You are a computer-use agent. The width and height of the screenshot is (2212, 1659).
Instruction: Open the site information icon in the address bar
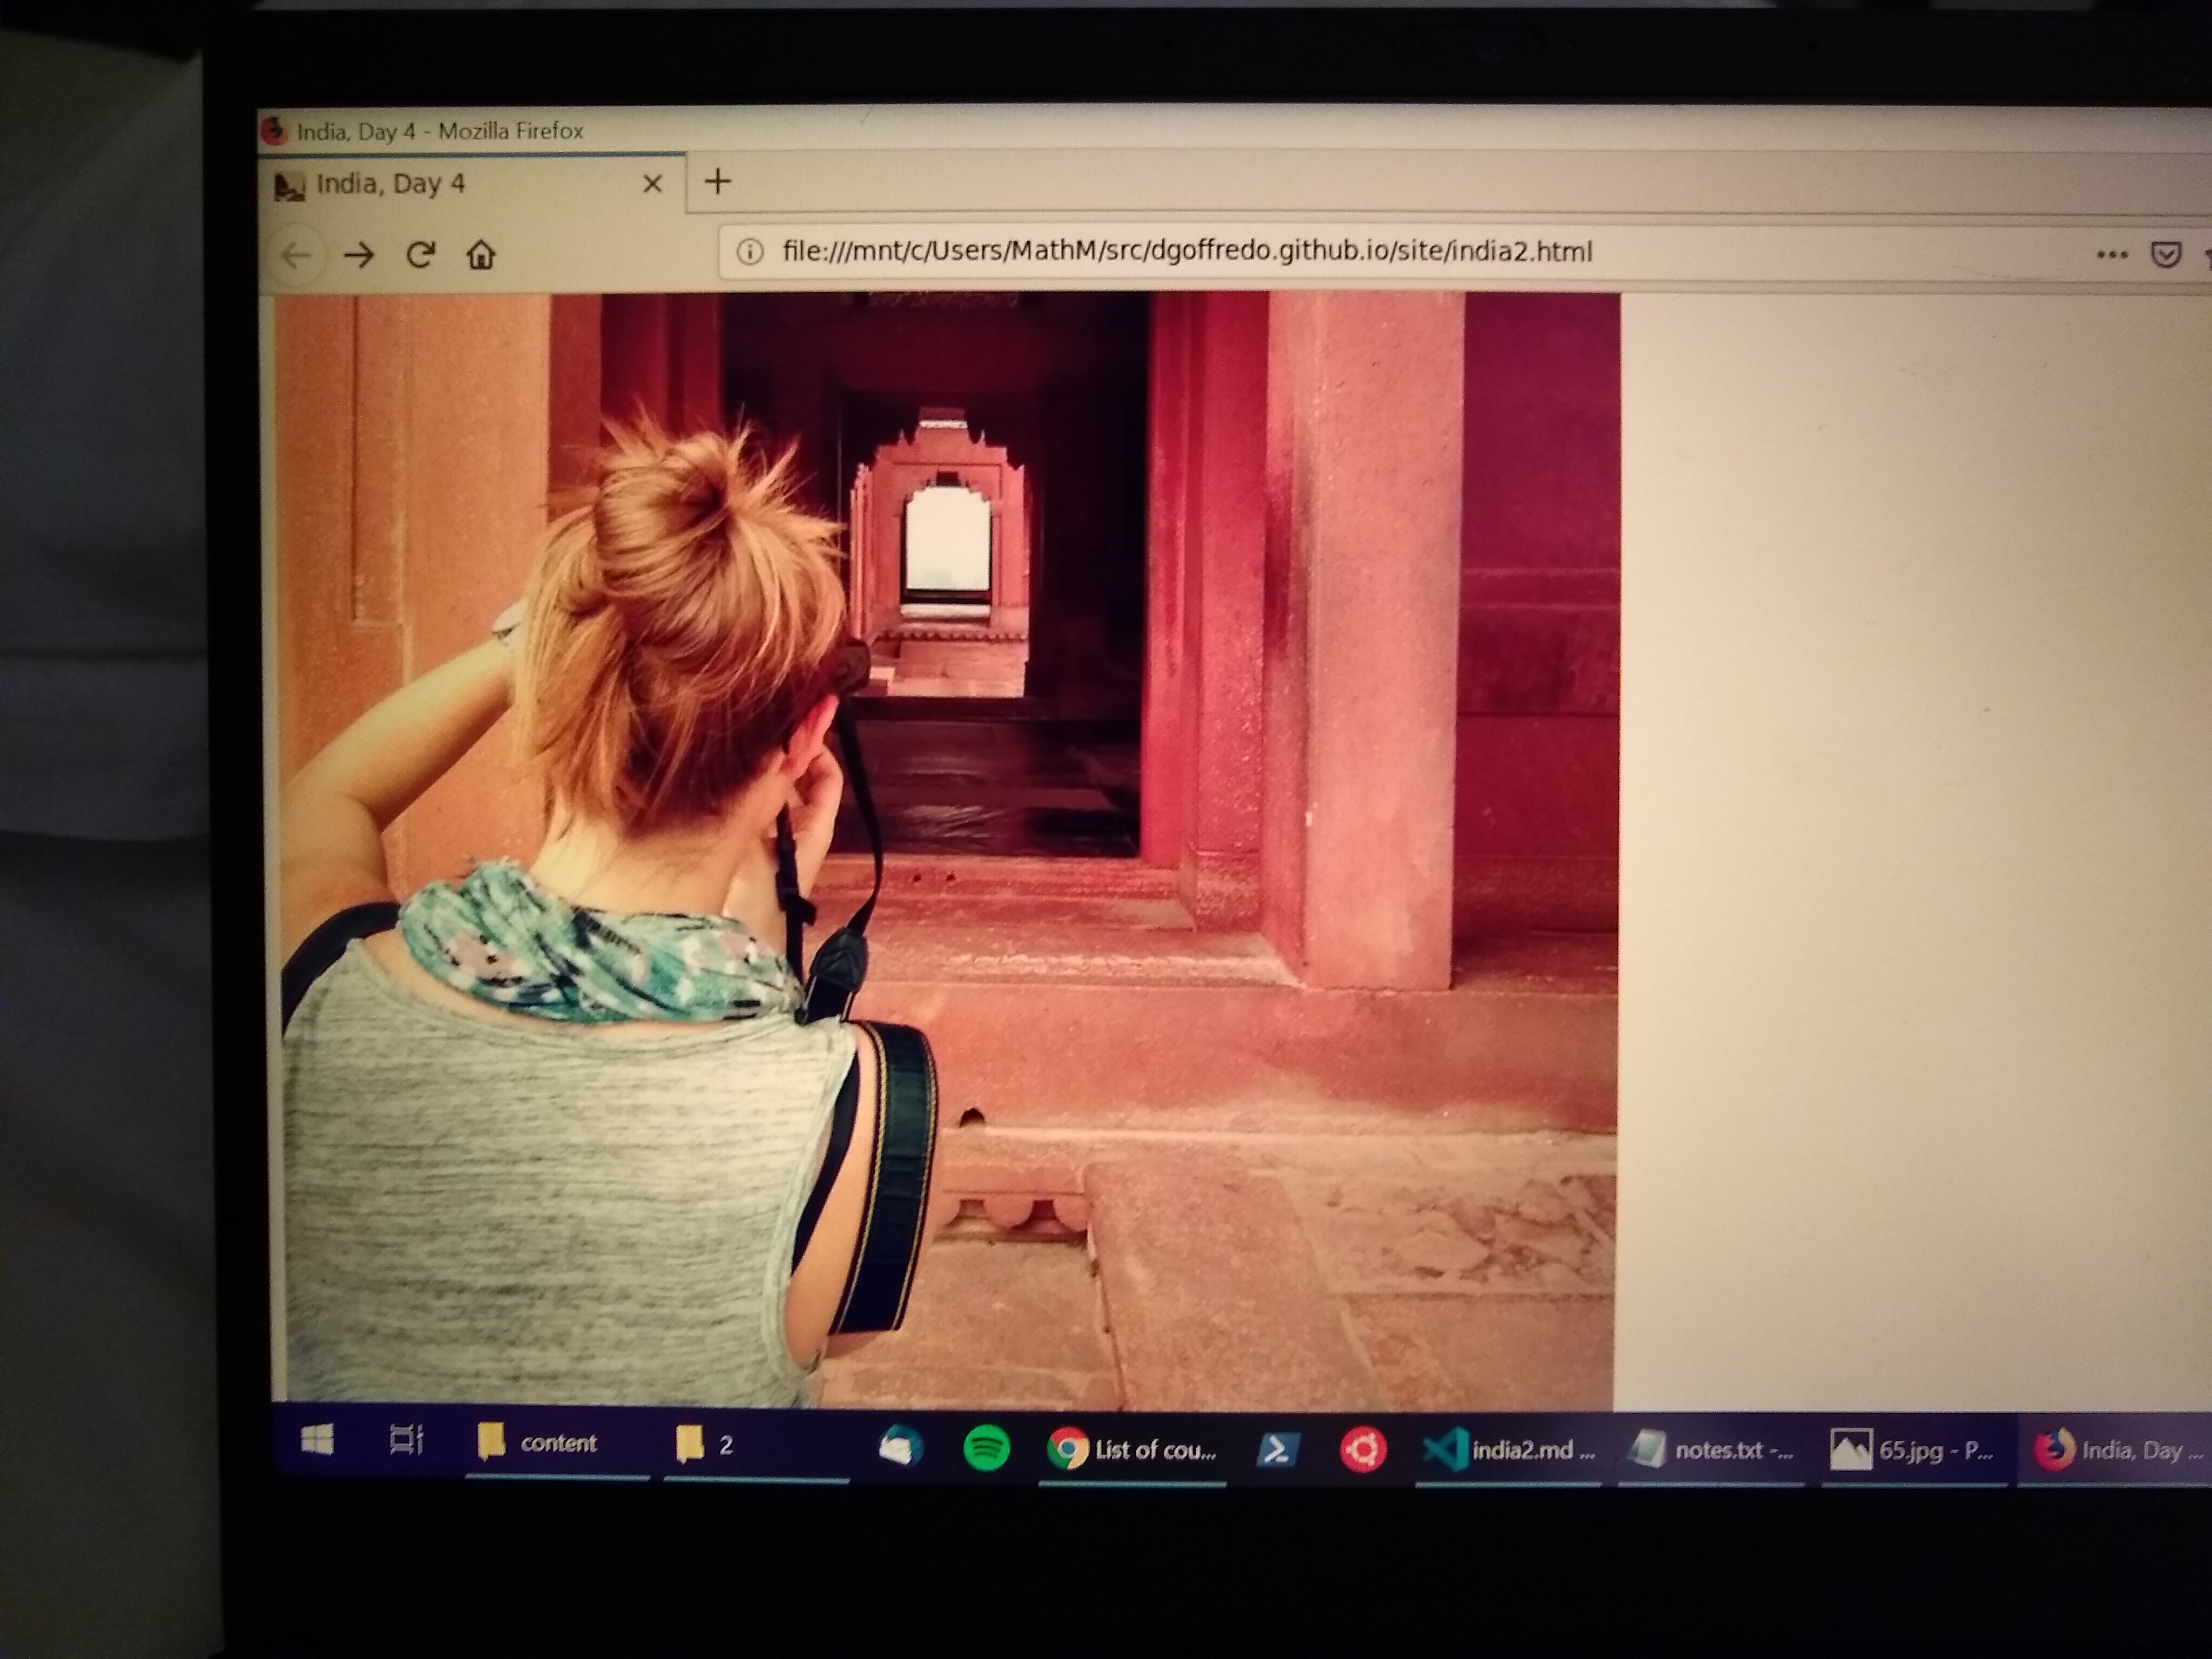[749, 252]
